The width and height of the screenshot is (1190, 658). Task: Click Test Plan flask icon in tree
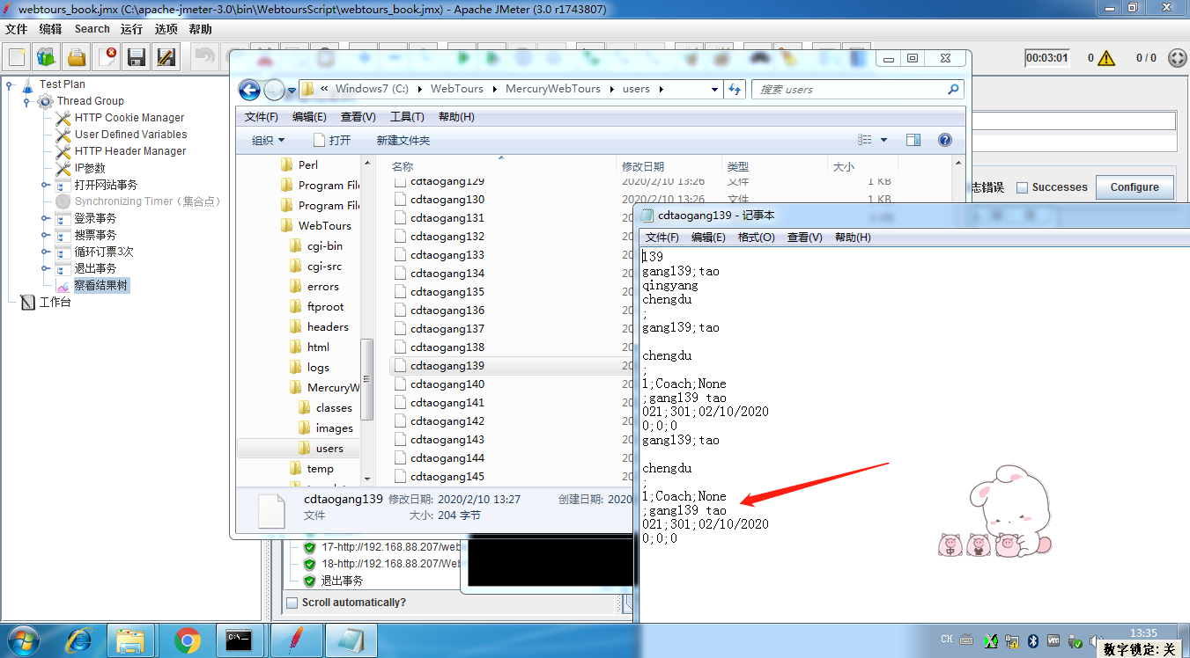tap(28, 84)
